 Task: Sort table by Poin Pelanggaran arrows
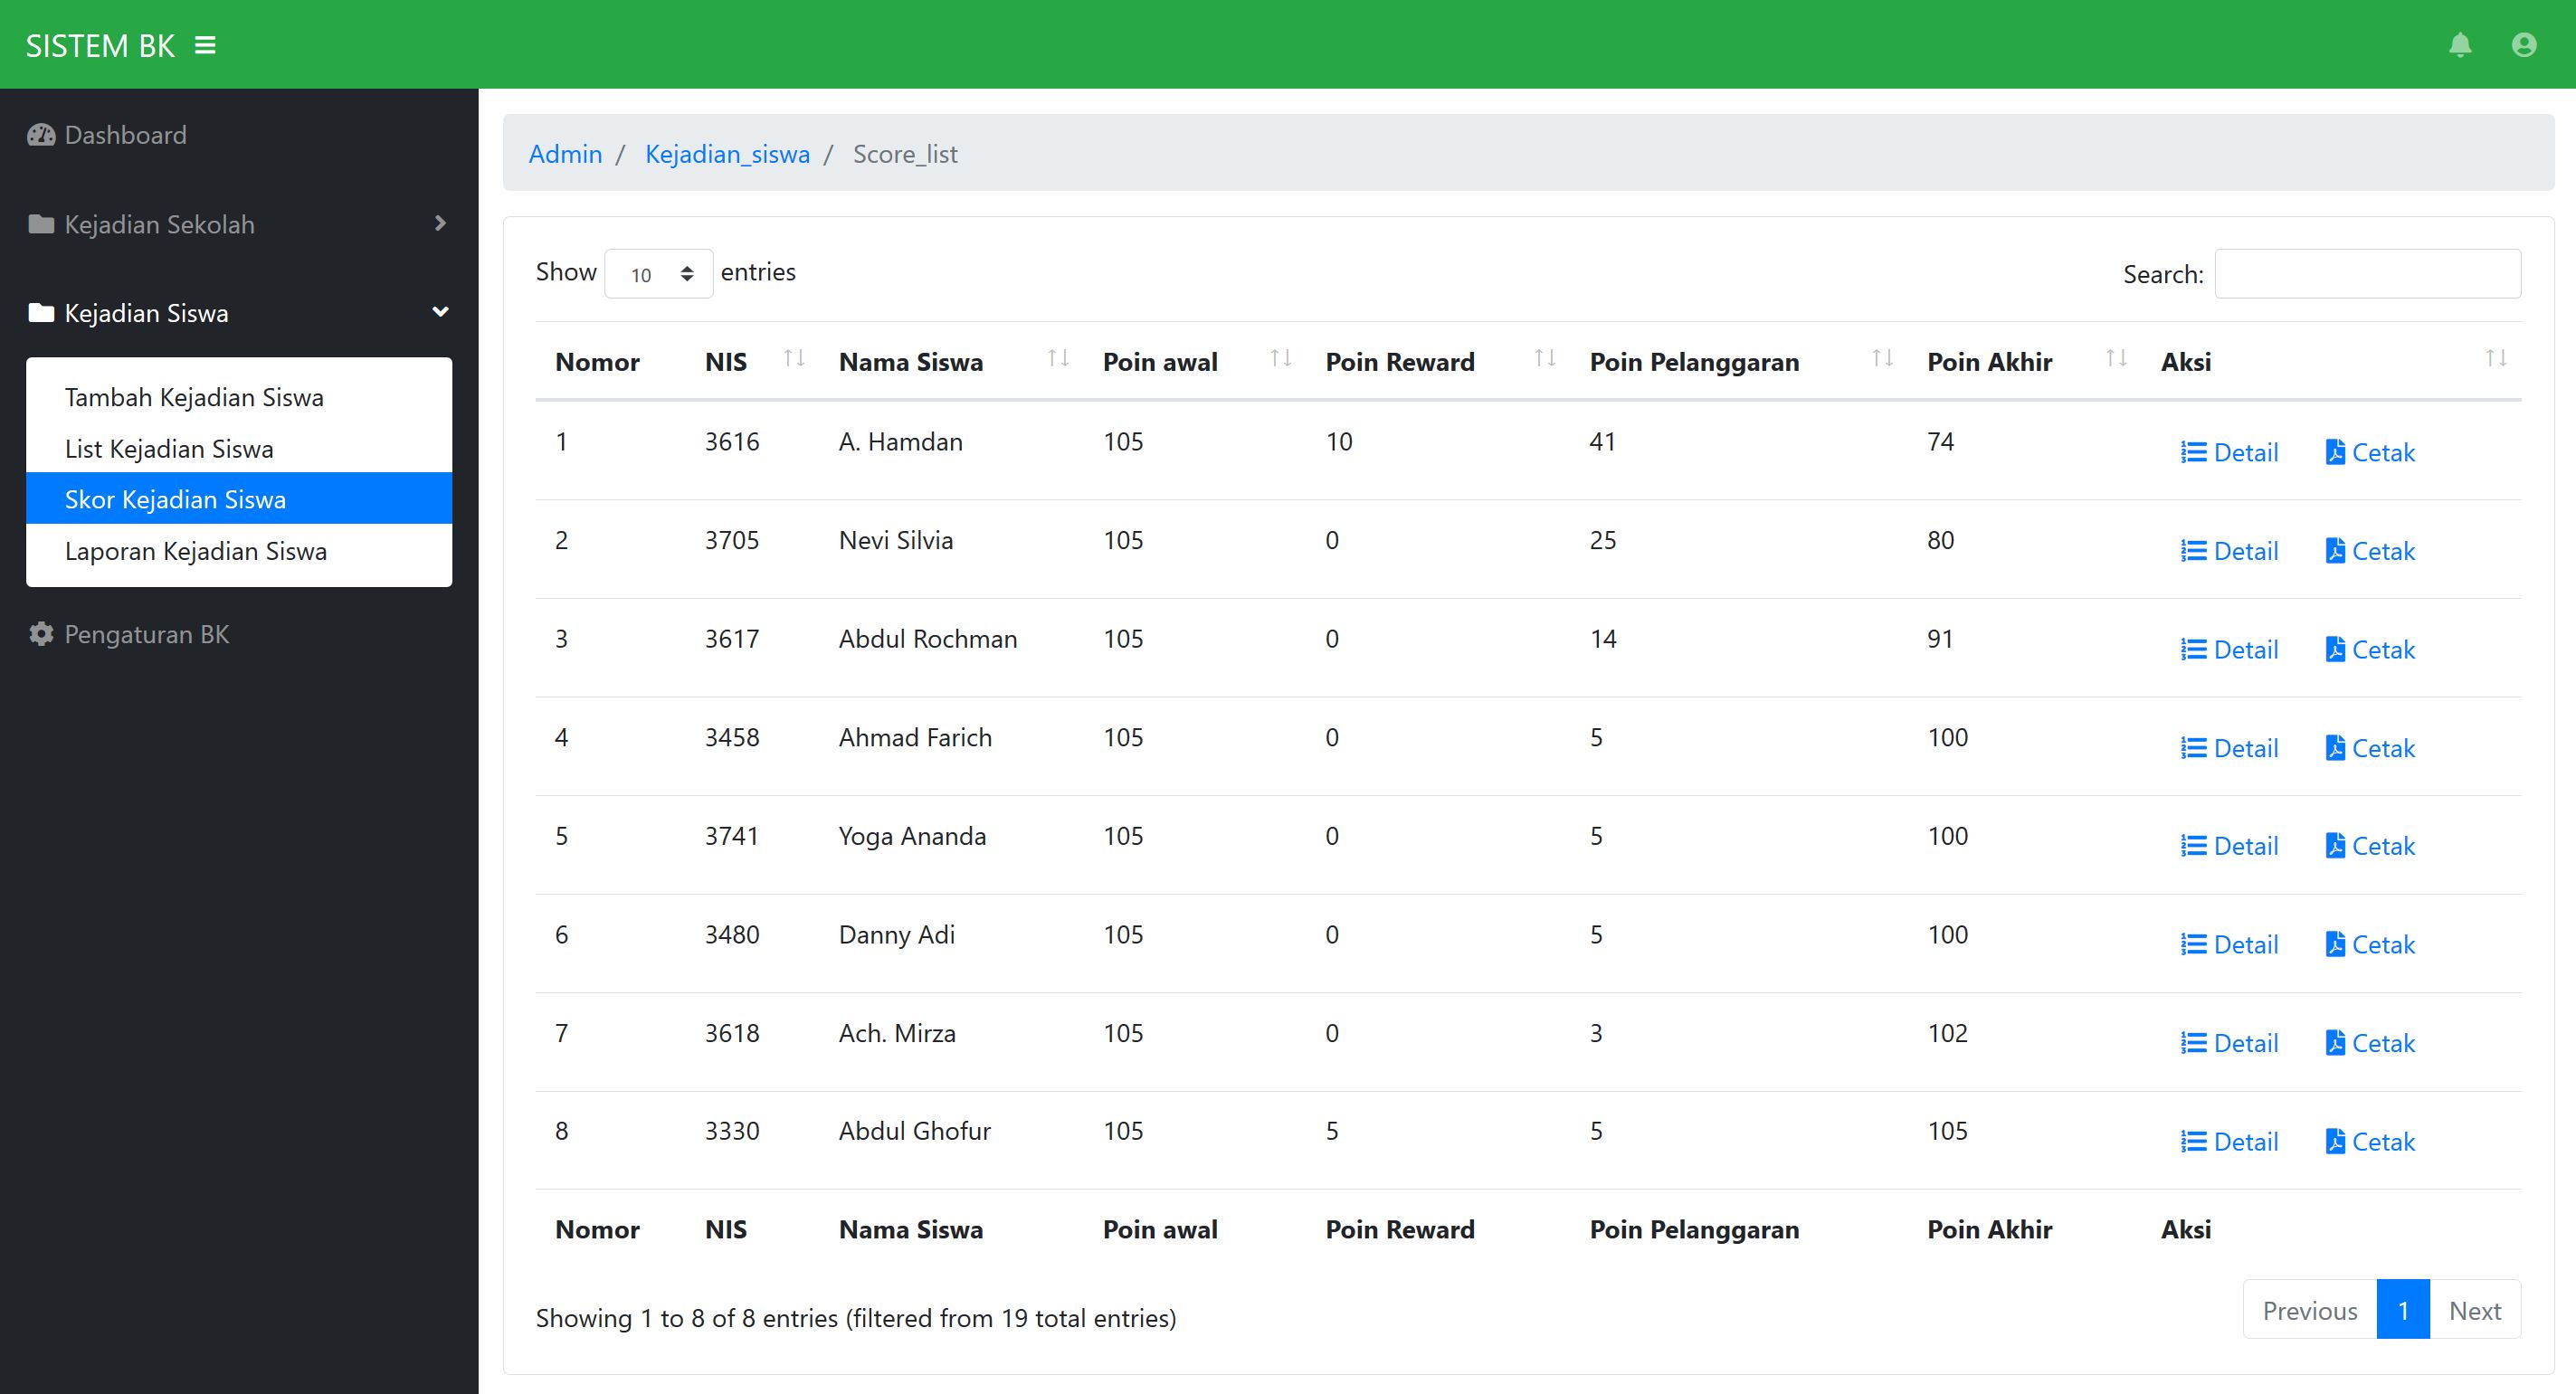1883,358
